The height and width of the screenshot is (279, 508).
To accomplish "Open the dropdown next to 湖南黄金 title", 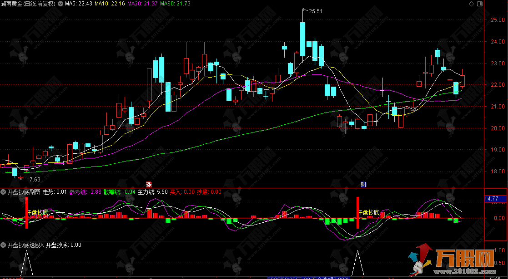I will [61, 4].
